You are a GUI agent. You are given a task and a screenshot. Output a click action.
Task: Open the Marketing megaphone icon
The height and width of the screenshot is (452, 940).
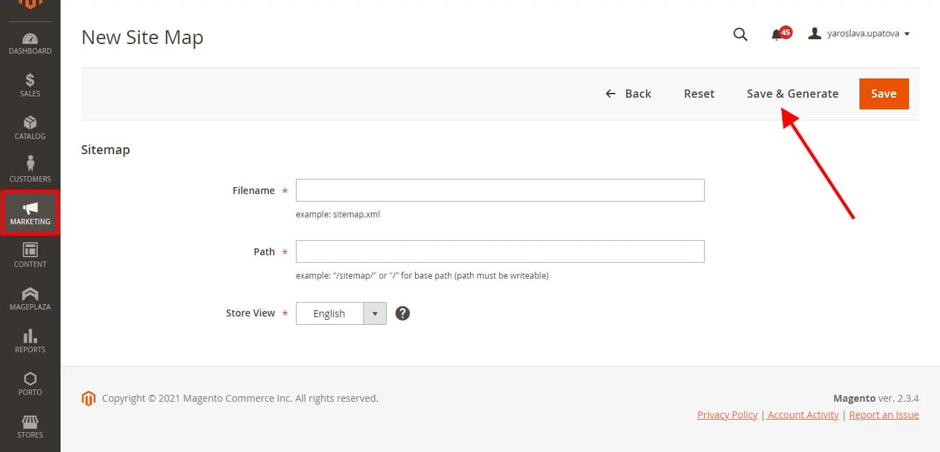tap(30, 210)
